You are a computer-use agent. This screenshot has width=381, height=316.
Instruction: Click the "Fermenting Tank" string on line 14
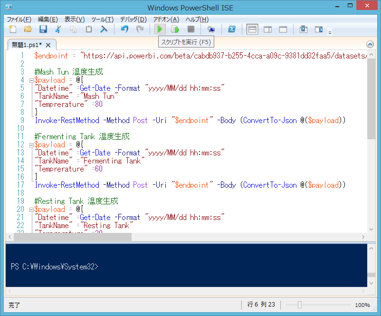(x=113, y=161)
